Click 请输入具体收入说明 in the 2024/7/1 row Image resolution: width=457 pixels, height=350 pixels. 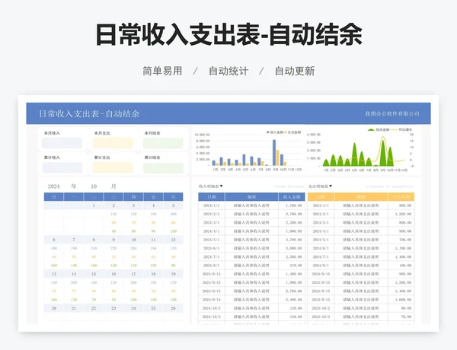251,257
